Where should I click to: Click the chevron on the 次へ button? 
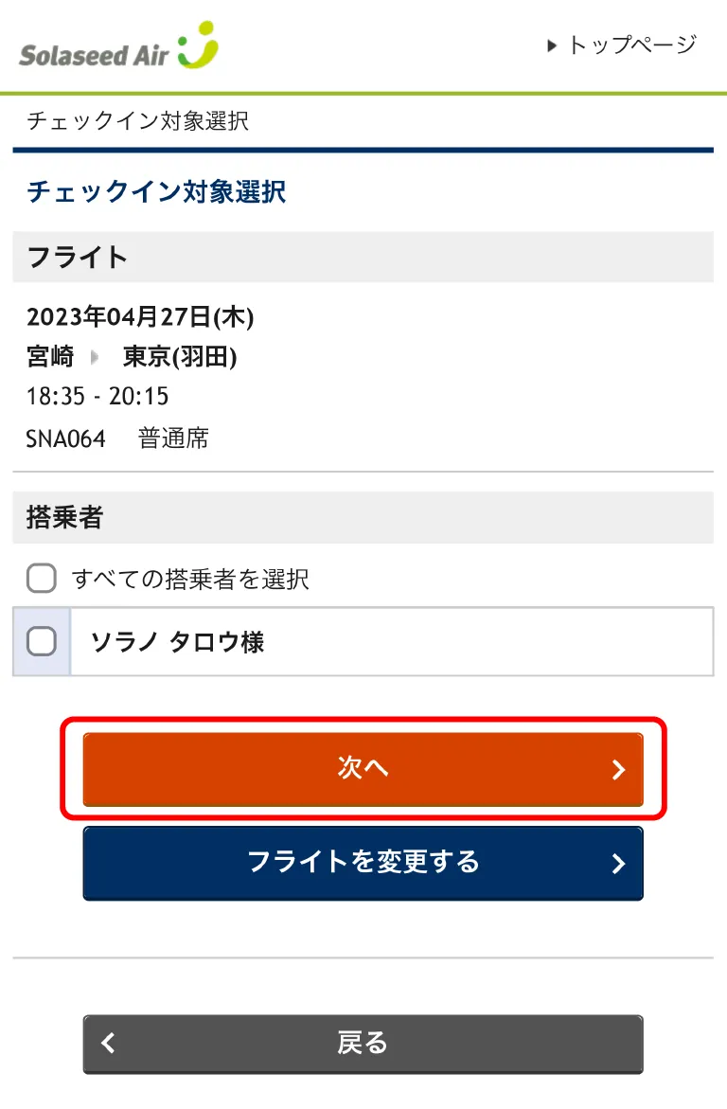(x=618, y=769)
